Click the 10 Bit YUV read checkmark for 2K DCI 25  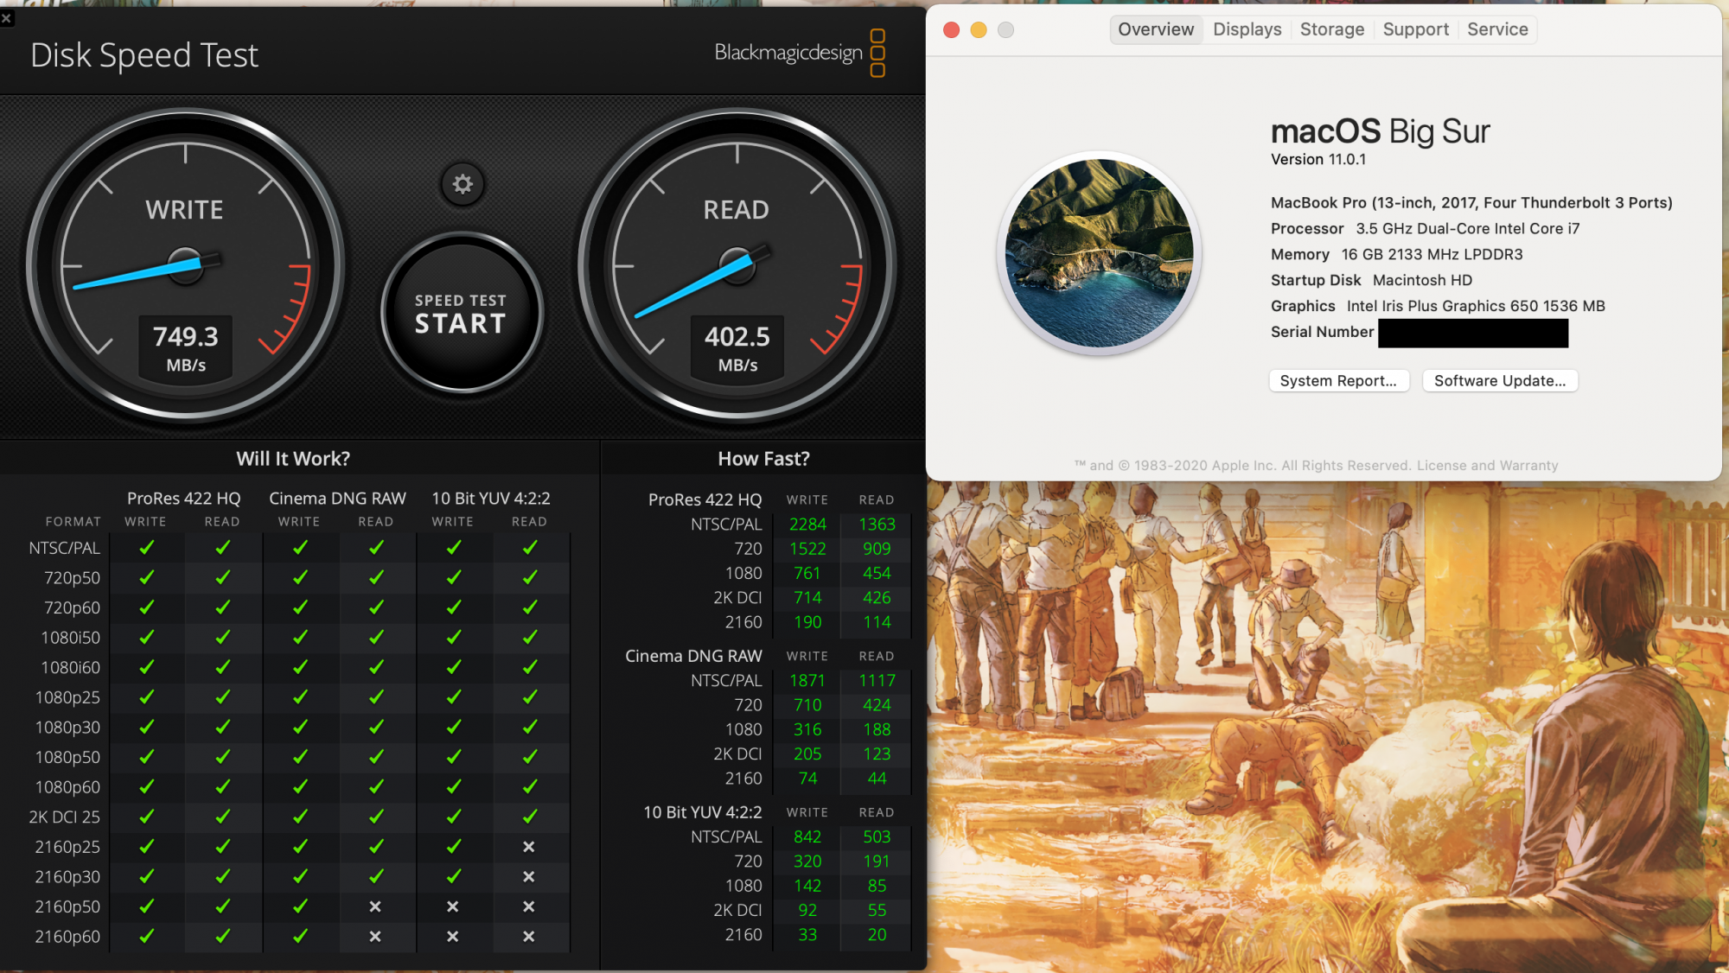coord(530,817)
